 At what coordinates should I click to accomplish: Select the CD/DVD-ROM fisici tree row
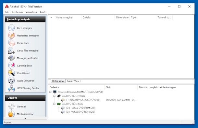tap(72, 104)
